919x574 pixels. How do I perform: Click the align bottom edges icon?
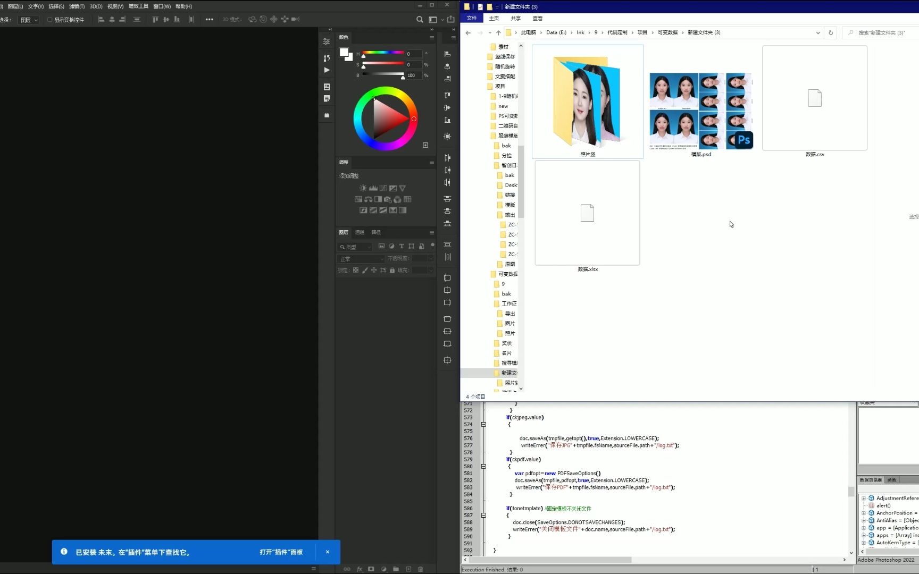point(177,19)
